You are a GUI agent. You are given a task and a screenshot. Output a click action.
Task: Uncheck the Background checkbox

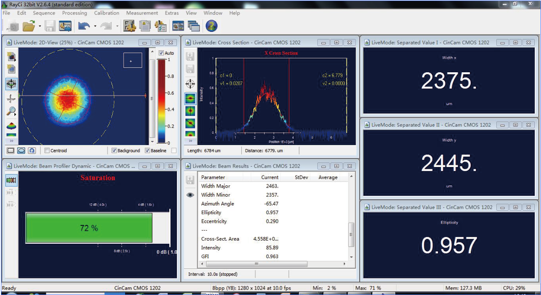114,151
